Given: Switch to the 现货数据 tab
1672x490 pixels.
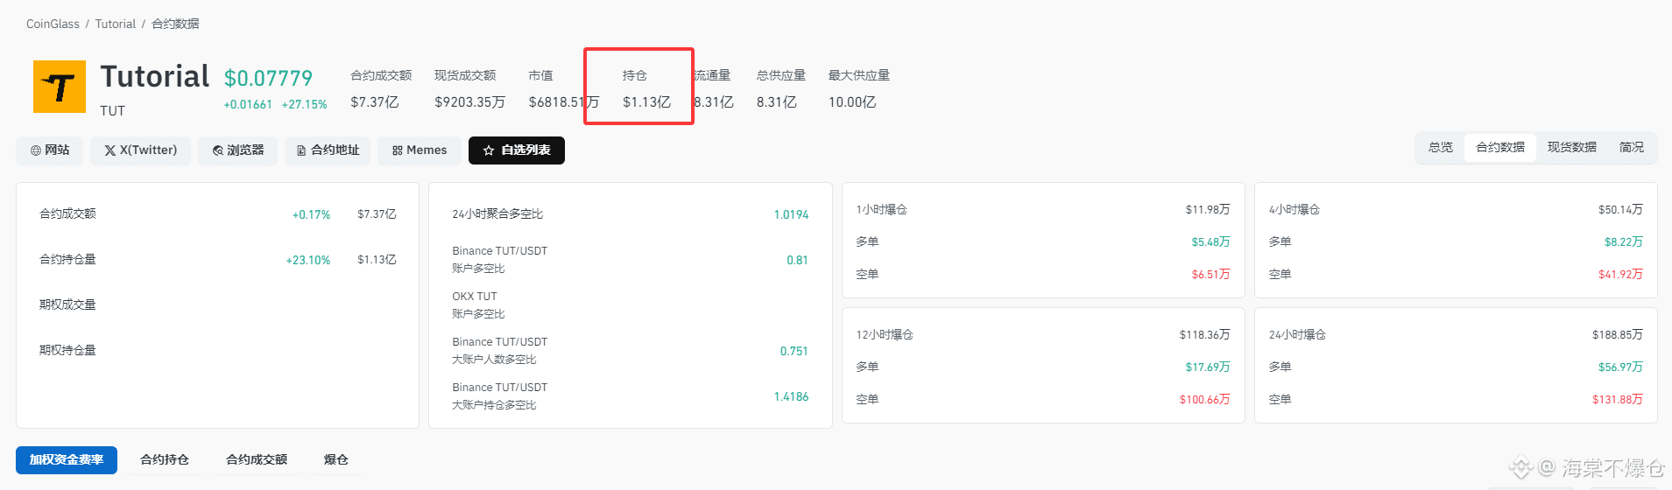Looking at the screenshot, I should coord(1572,147).
